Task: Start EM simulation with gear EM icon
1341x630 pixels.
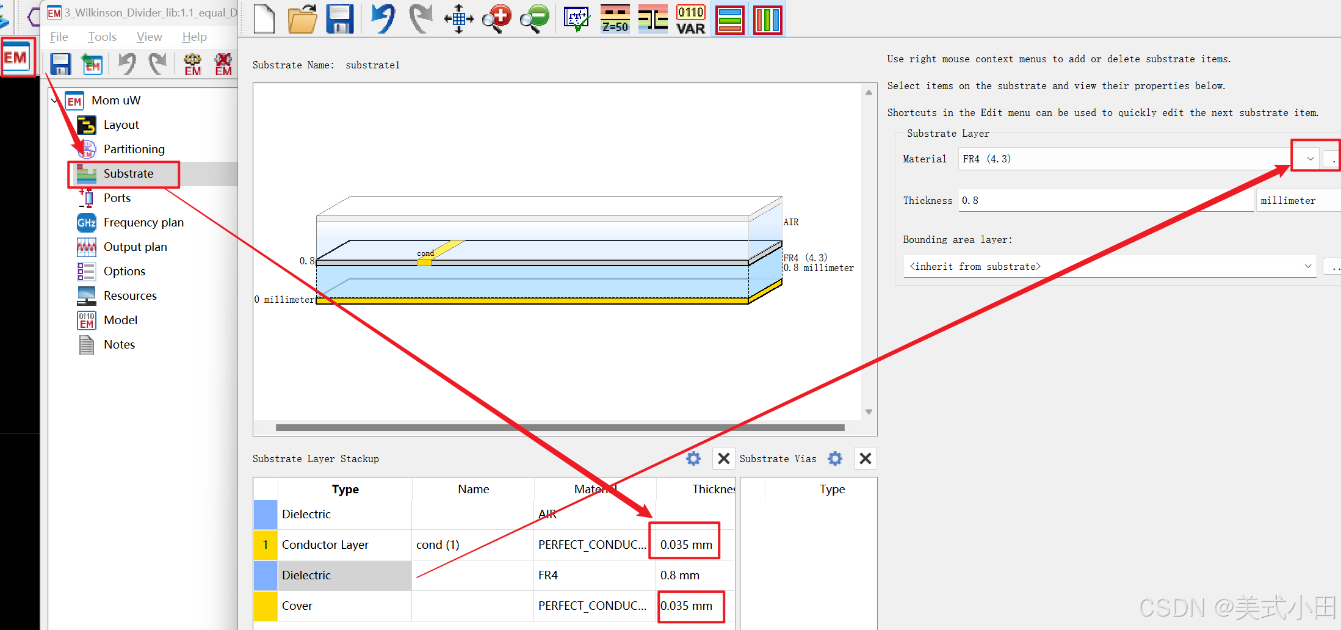Action: click(192, 64)
